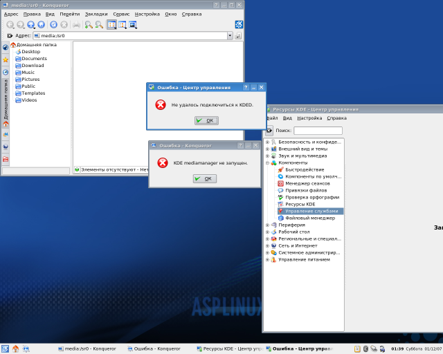Expand the Appearance and themes tree node
This screenshot has height=354, width=443.
pyautogui.click(x=267, y=149)
